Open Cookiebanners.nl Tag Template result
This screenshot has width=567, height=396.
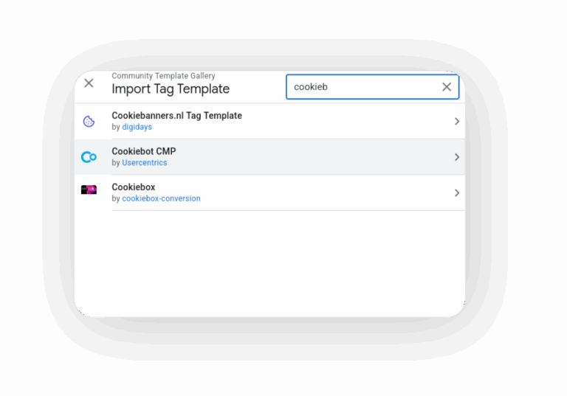tap(269, 121)
